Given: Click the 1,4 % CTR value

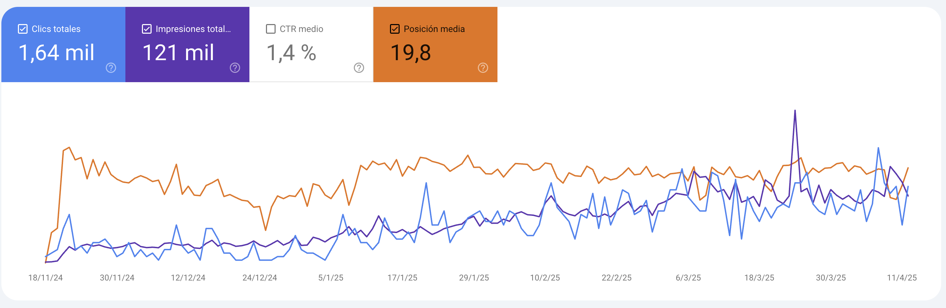Looking at the screenshot, I should pos(291,52).
